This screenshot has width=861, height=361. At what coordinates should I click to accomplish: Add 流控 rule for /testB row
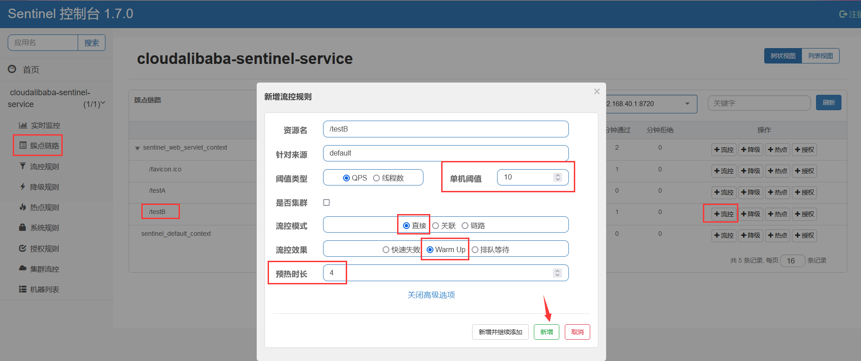point(724,214)
